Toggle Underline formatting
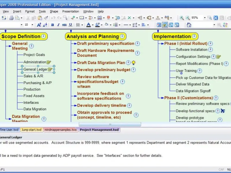231x173 pixels. tap(70, 25)
